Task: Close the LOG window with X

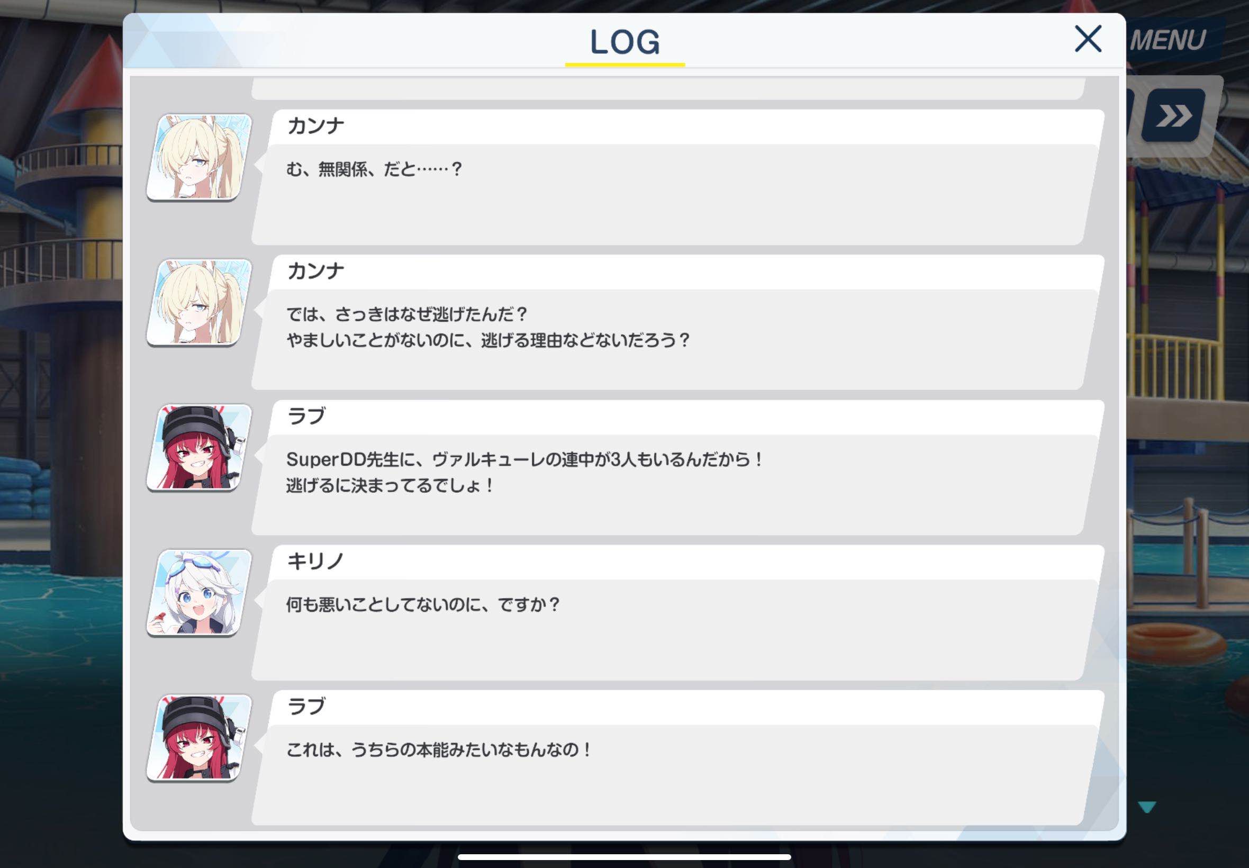Action: tap(1088, 39)
